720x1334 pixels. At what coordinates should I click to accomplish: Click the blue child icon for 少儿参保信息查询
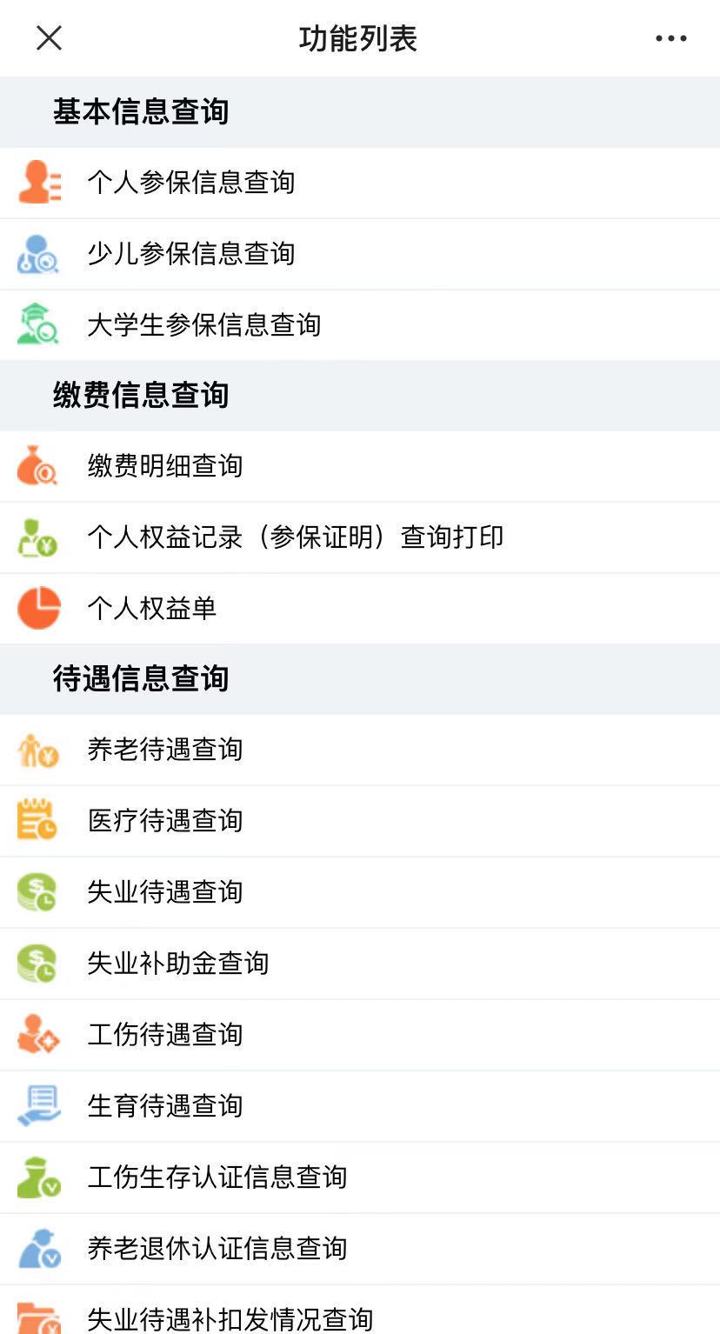coord(38,254)
